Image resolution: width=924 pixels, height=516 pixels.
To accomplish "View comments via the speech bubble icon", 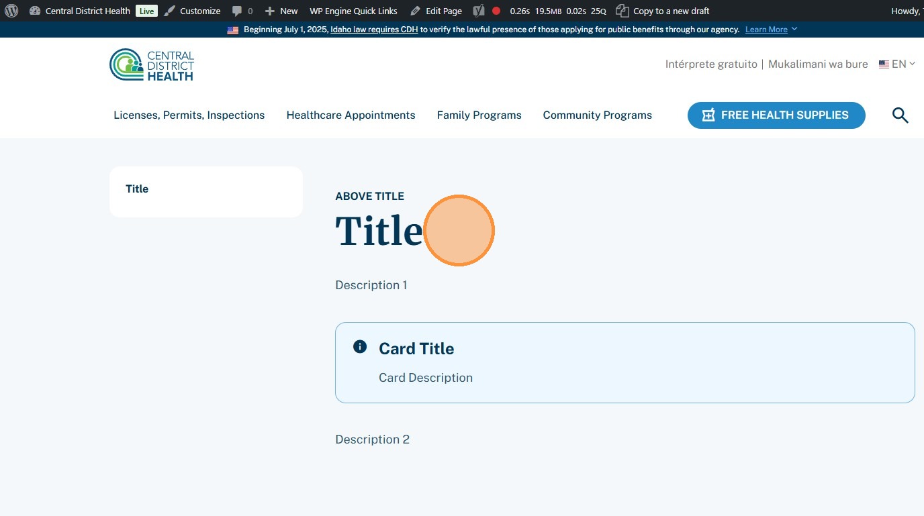I will (236, 11).
